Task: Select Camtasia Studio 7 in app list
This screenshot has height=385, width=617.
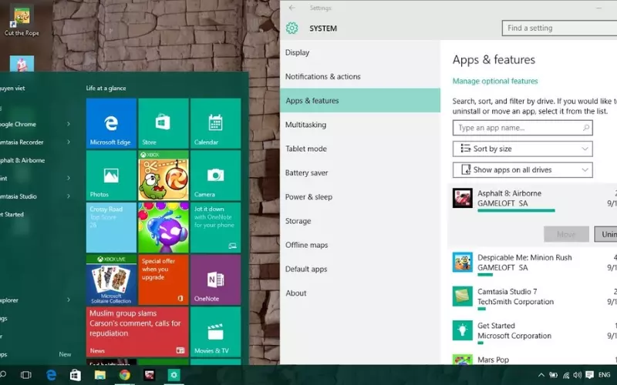Action: tap(532, 296)
